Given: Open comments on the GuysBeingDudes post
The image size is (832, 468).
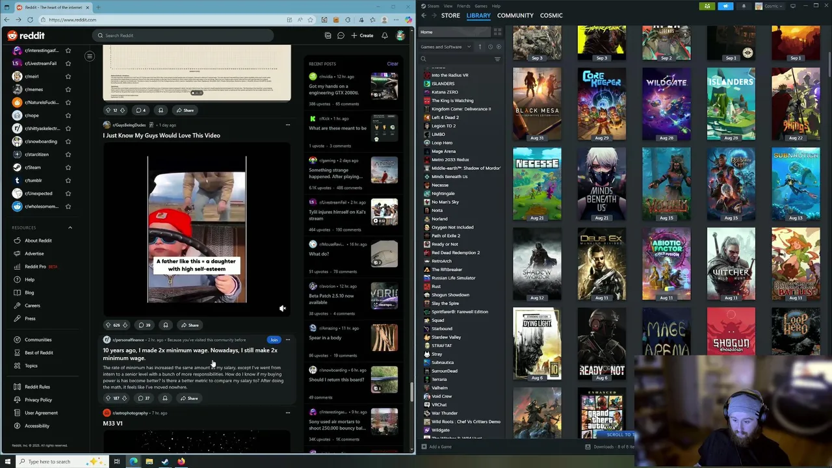Looking at the screenshot, I should [x=144, y=325].
